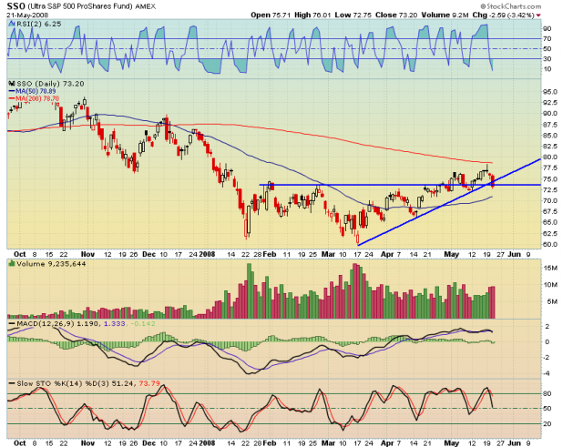Click the red down-triangle change indicator
Screen dimensions: 563x447
coord(538,15)
